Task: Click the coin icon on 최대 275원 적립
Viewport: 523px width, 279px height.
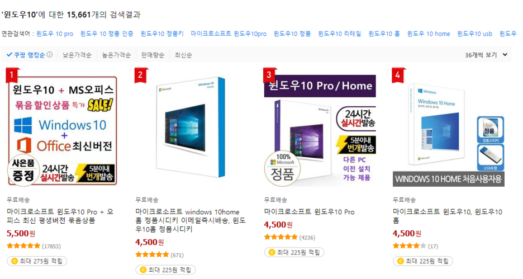Action: (15, 261)
